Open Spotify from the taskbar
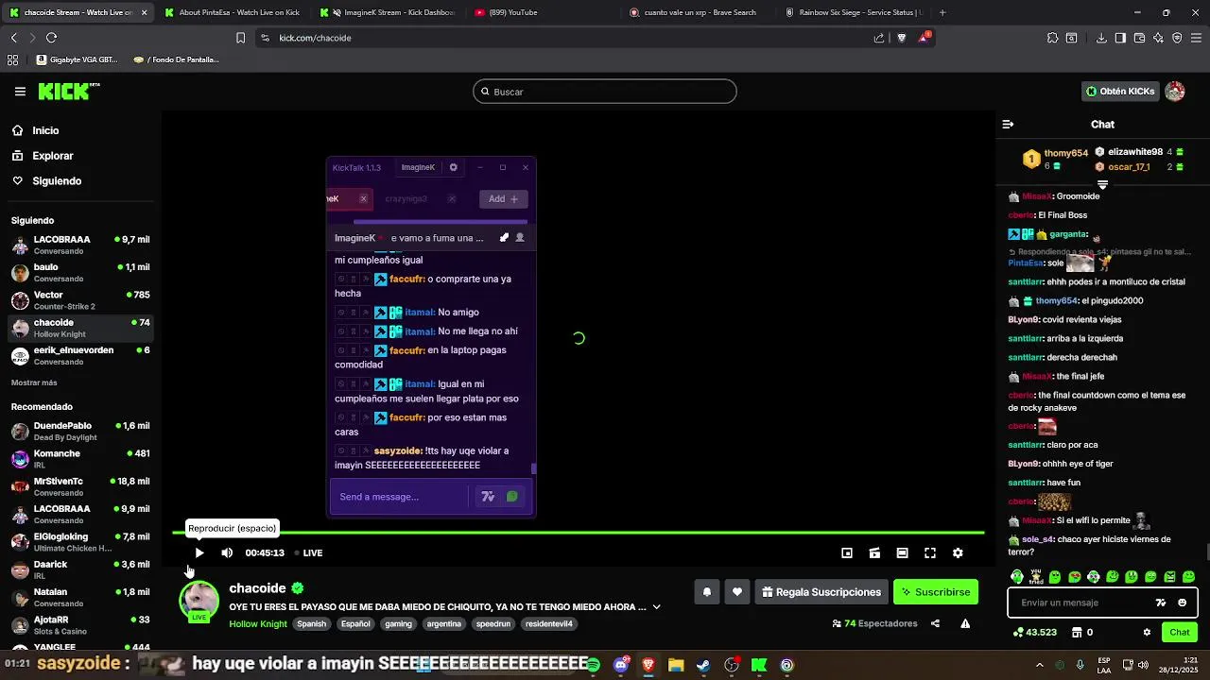 [x=593, y=665]
